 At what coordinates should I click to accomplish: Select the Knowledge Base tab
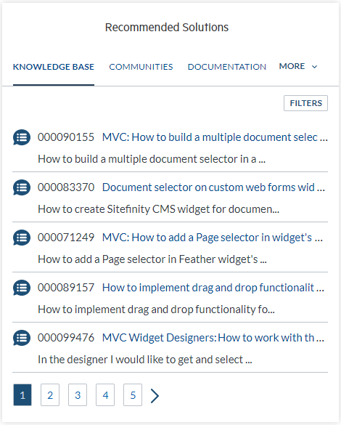point(54,67)
